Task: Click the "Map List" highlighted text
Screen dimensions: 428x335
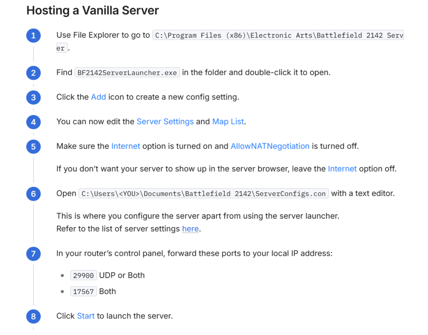Action: tap(228, 122)
